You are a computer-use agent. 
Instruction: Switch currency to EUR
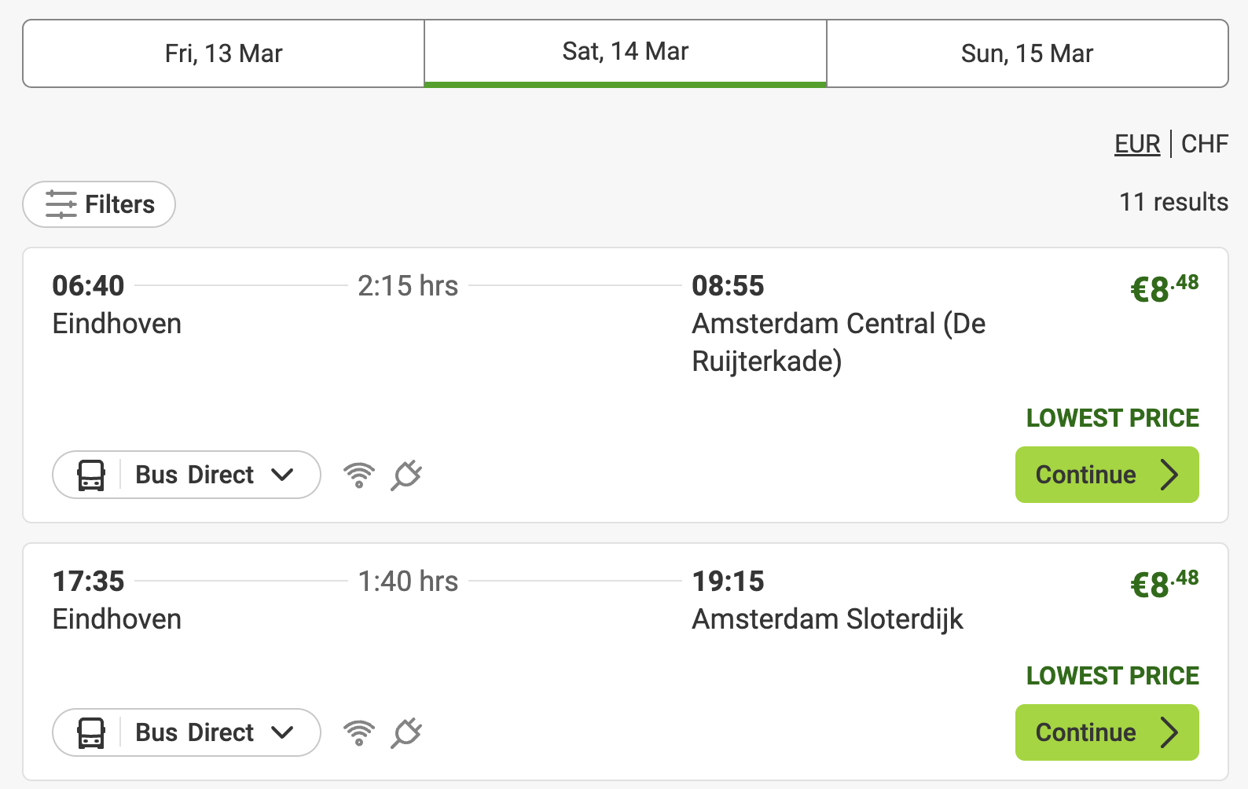click(1137, 144)
